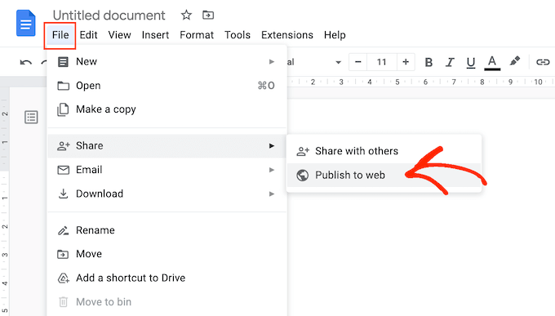The image size is (555, 316).
Task: Expand the Email submenu
Action: click(166, 170)
